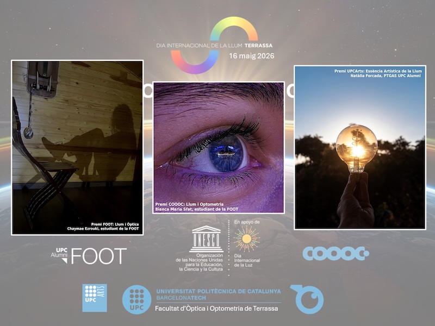
Task: Click the bold 'TERRASSA' text in the title
Action: point(259,46)
